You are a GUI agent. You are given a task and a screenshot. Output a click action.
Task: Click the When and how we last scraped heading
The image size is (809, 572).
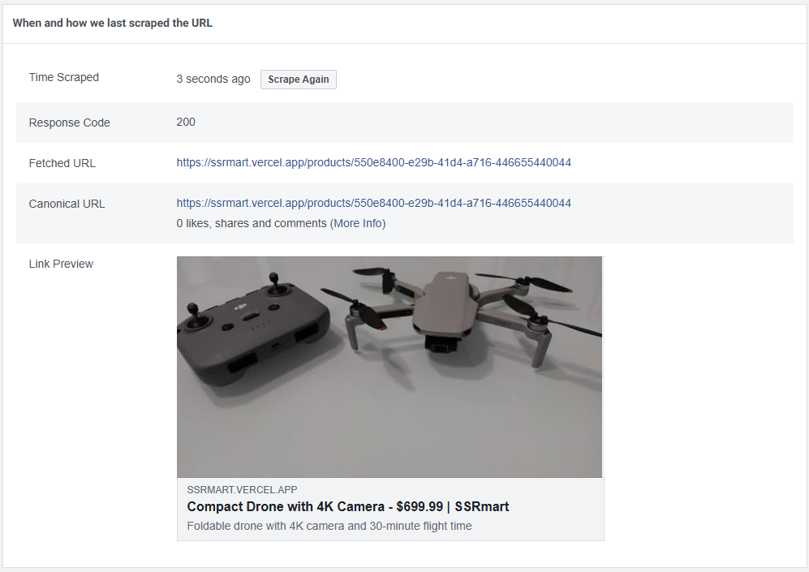(113, 23)
